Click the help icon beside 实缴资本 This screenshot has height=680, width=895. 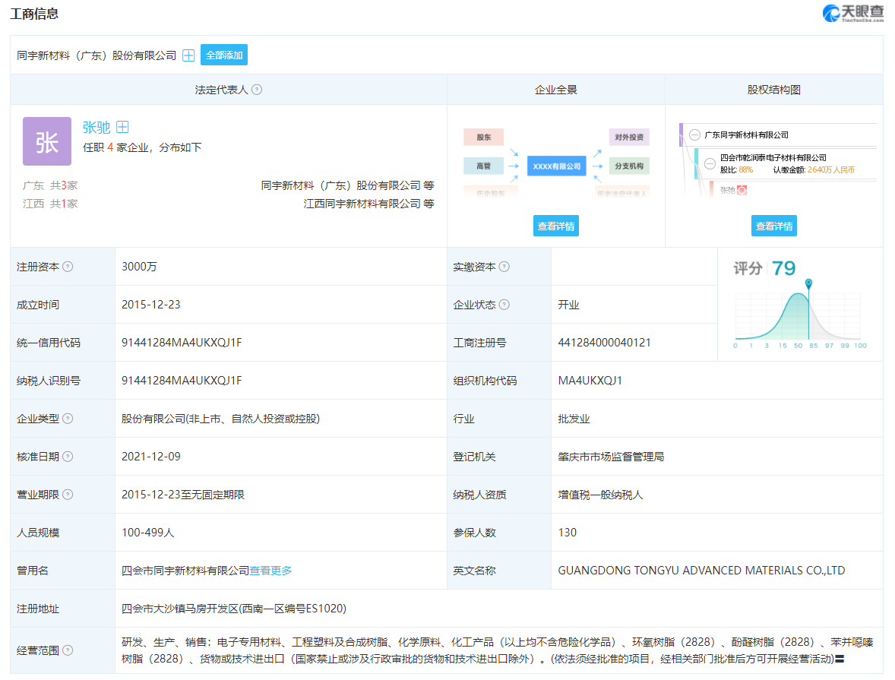[x=504, y=267]
